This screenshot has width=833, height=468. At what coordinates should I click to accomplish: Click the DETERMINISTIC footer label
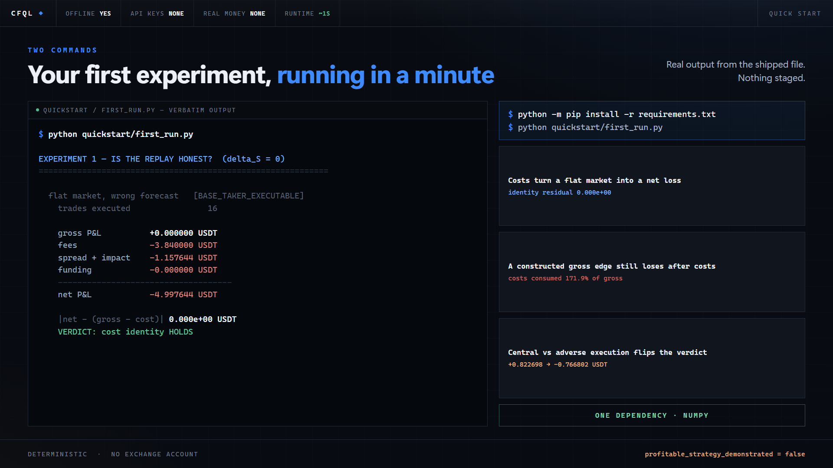click(x=57, y=454)
